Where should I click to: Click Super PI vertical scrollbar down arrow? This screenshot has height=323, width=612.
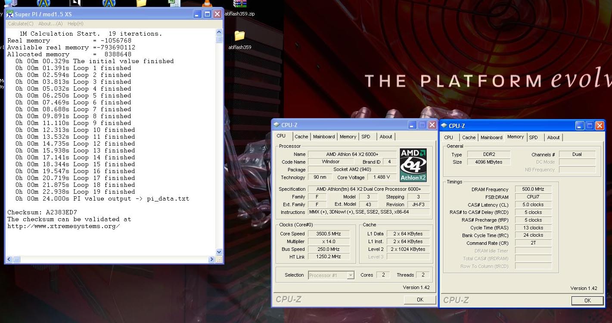click(219, 252)
